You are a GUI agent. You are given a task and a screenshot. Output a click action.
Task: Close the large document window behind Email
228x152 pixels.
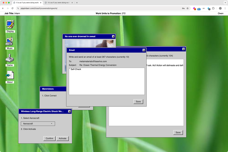(184, 49)
